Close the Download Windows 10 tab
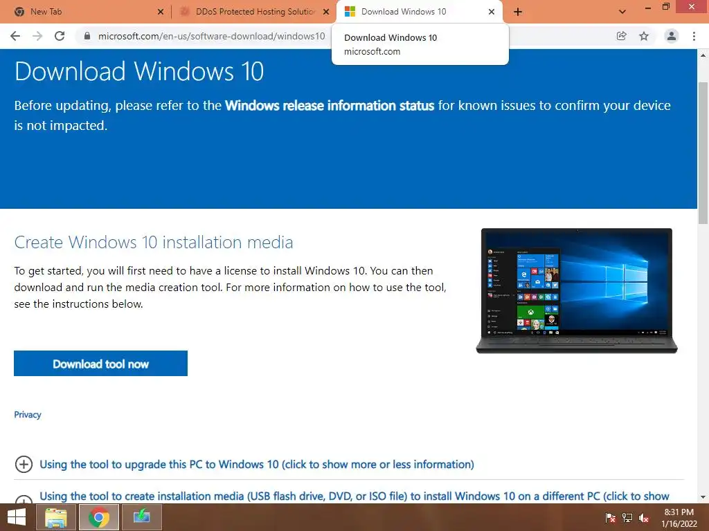The width and height of the screenshot is (709, 531). [492, 12]
